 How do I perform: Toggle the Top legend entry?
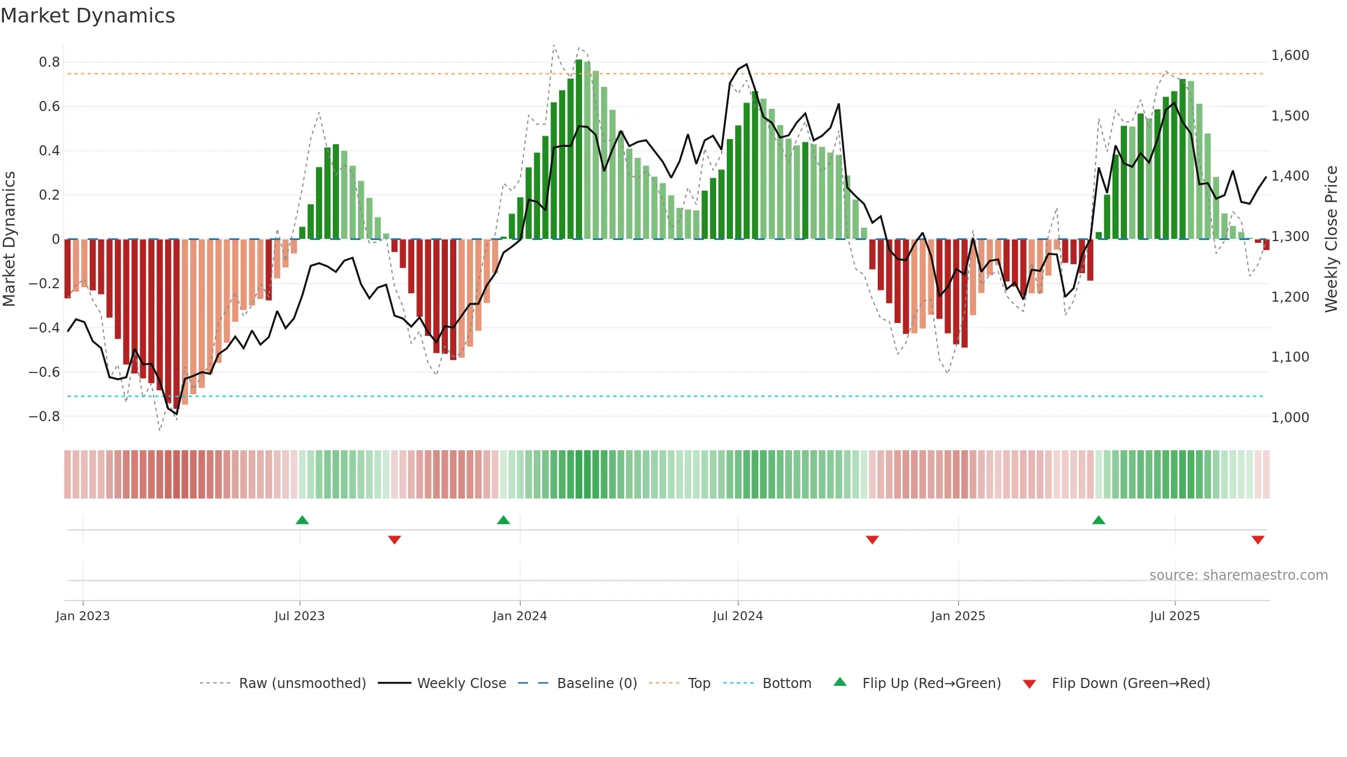(679, 683)
